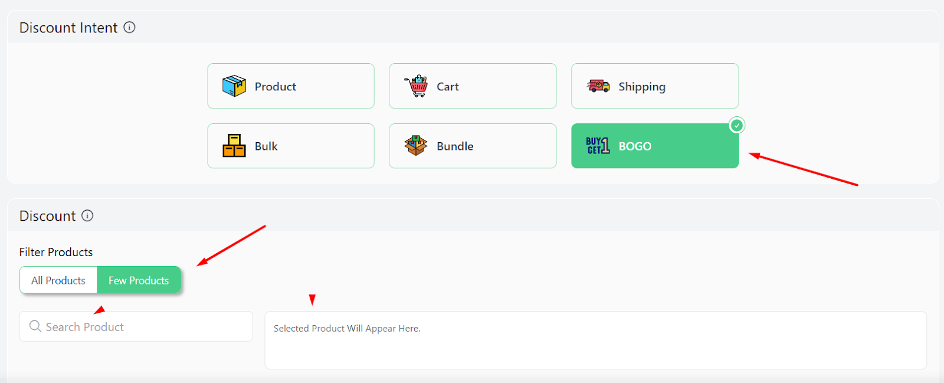Screen dimensions: 944x383
Task: Click the BOGO selected checkmark badge
Action: click(737, 125)
